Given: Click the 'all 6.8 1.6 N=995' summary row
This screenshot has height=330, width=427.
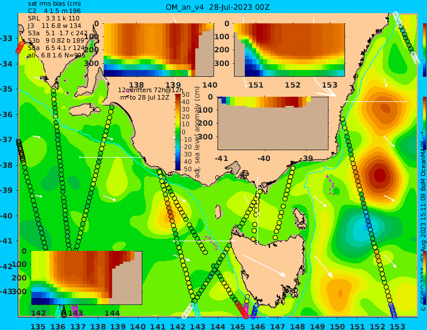Looking at the screenshot, I should 56,55.
